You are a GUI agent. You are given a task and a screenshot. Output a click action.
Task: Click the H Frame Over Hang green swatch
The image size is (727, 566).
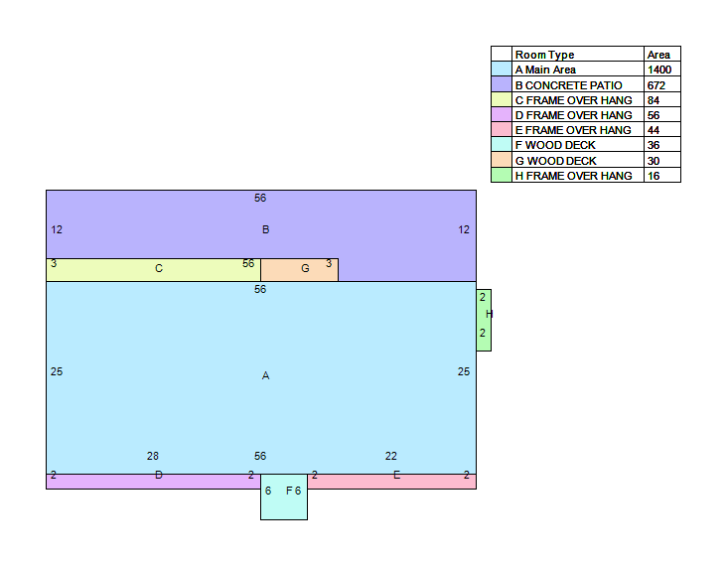point(502,175)
